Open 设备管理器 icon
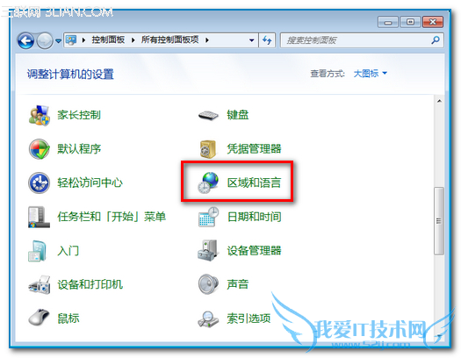Viewport: 461px width, 358px height. [x=208, y=250]
